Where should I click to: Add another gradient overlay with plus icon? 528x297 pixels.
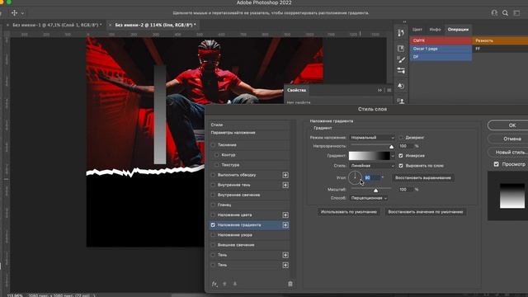pyautogui.click(x=285, y=225)
